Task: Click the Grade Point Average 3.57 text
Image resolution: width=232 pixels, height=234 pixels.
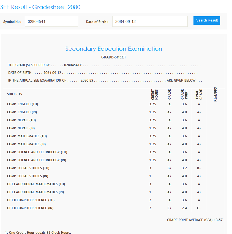Action: [195, 220]
